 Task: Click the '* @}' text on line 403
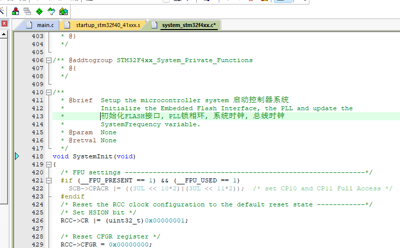[69, 36]
